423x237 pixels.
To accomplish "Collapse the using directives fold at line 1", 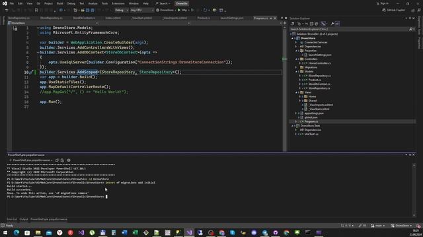I will pyautogui.click(x=38, y=28).
